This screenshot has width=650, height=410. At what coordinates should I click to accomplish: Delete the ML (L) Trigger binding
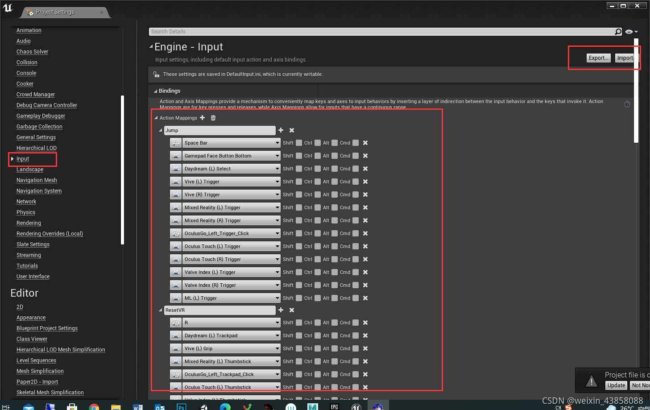[365, 298]
